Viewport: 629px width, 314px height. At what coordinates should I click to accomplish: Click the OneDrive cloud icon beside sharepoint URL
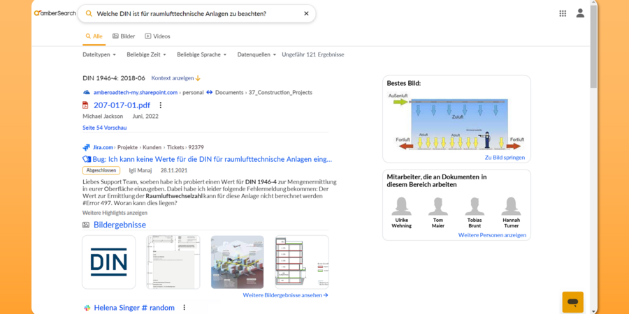click(x=86, y=93)
